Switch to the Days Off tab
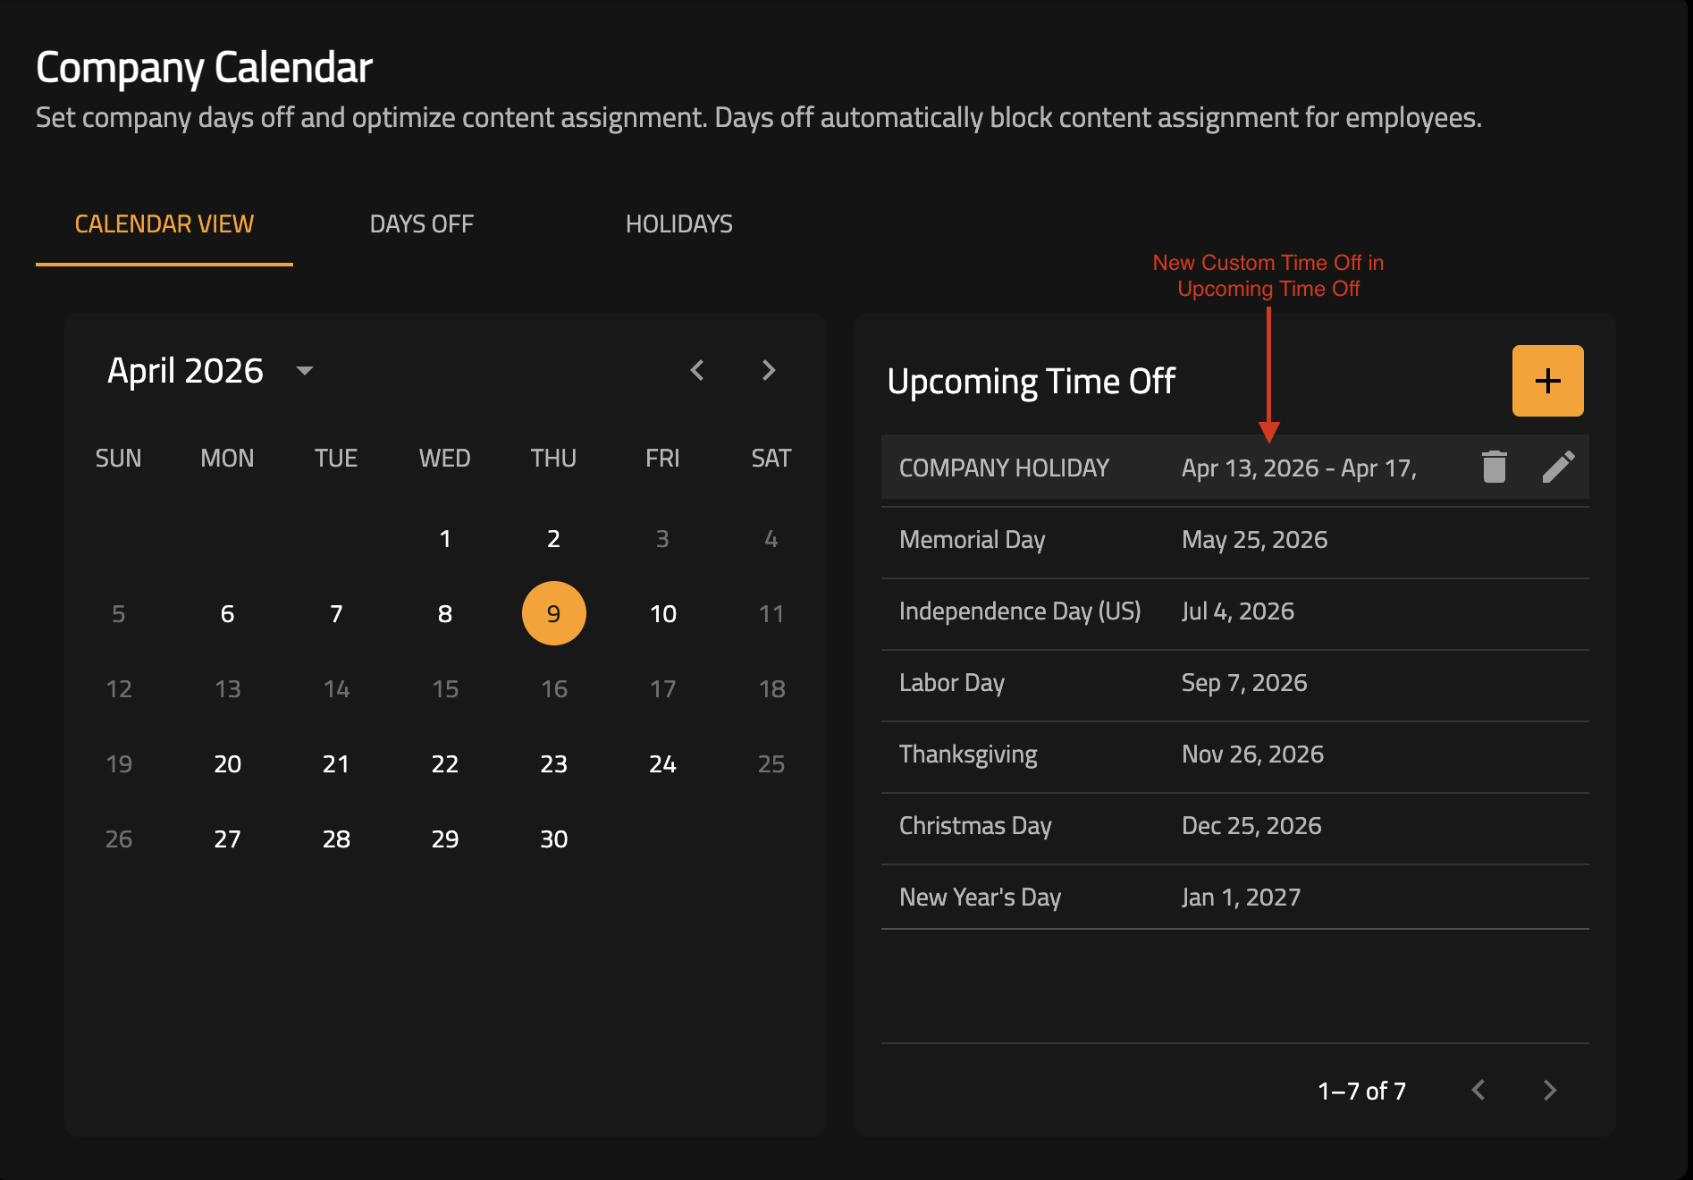Viewport: 1693px width, 1180px height. click(421, 223)
